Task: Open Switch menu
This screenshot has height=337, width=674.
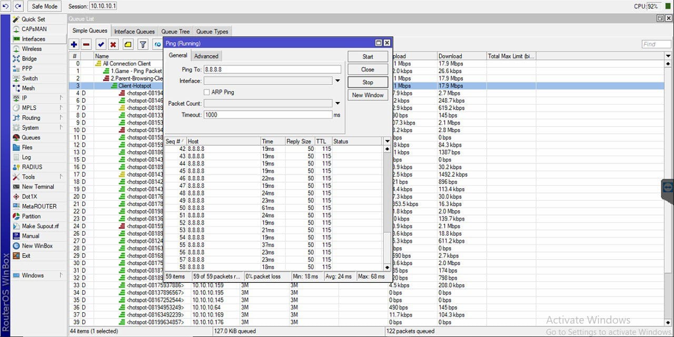Action: click(x=29, y=78)
